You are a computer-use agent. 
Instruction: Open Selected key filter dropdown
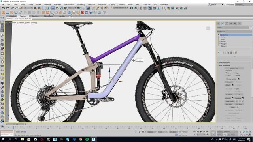[230, 132]
